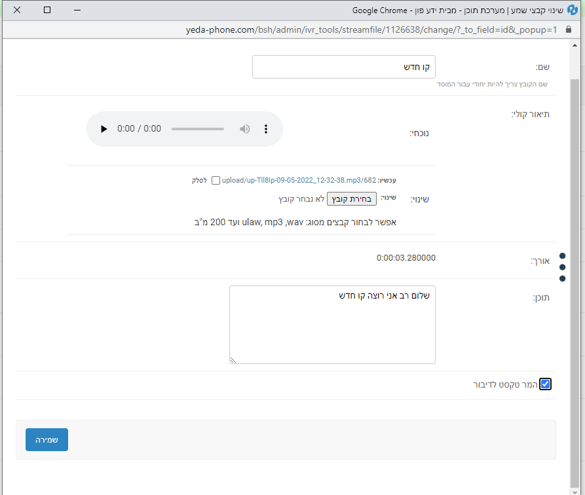Image resolution: width=585 pixels, height=495 pixels.
Task: Click the vertical scrollbar thumb
Action: pos(575,282)
